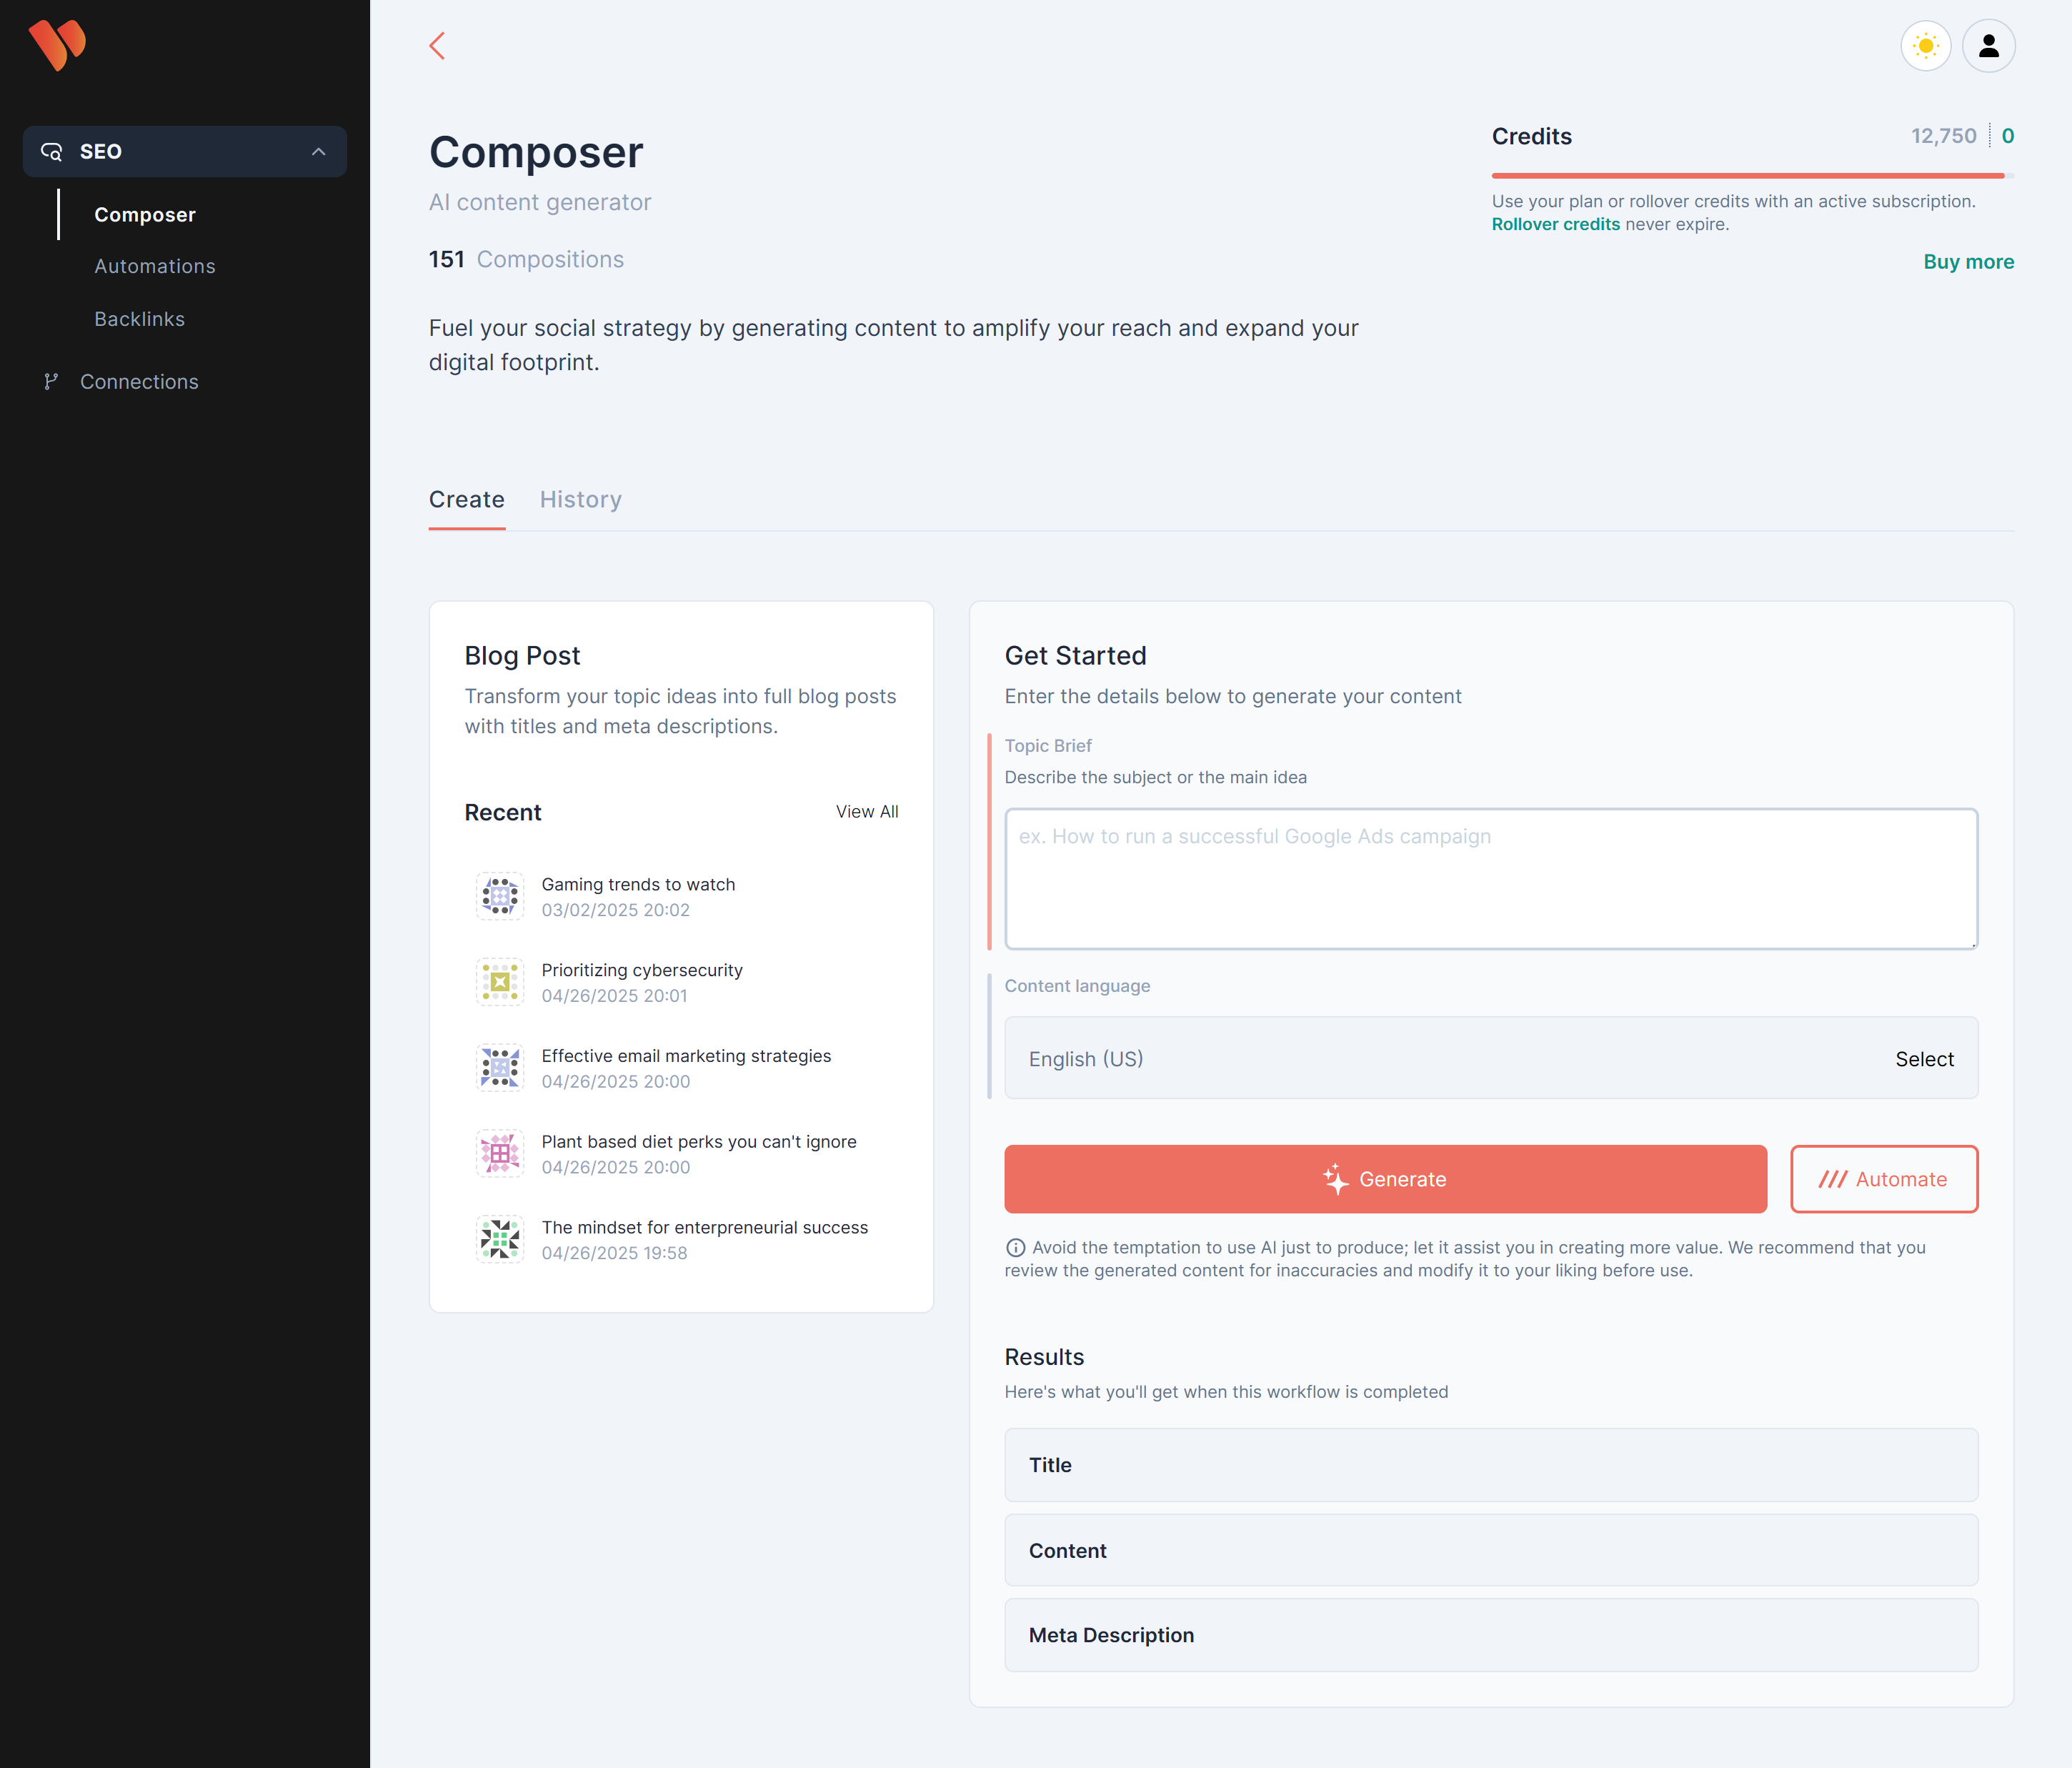This screenshot has height=1768, width=2072.
Task: Open Prioritizing cybersecurity thumbnail icon
Action: click(x=500, y=981)
